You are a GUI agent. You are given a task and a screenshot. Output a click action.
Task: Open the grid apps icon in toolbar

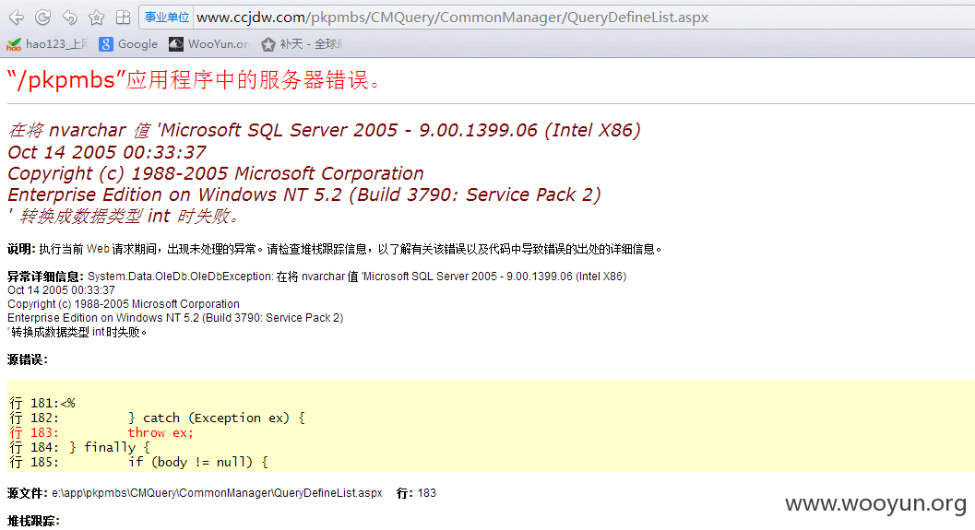(123, 18)
